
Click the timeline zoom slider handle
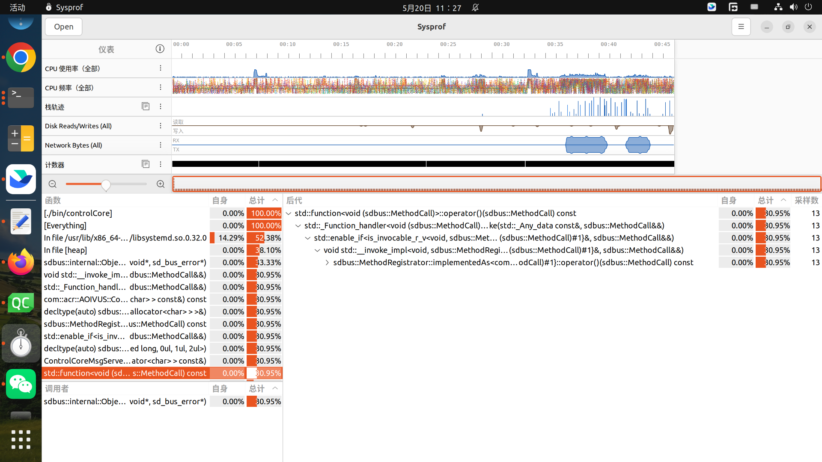tap(106, 185)
